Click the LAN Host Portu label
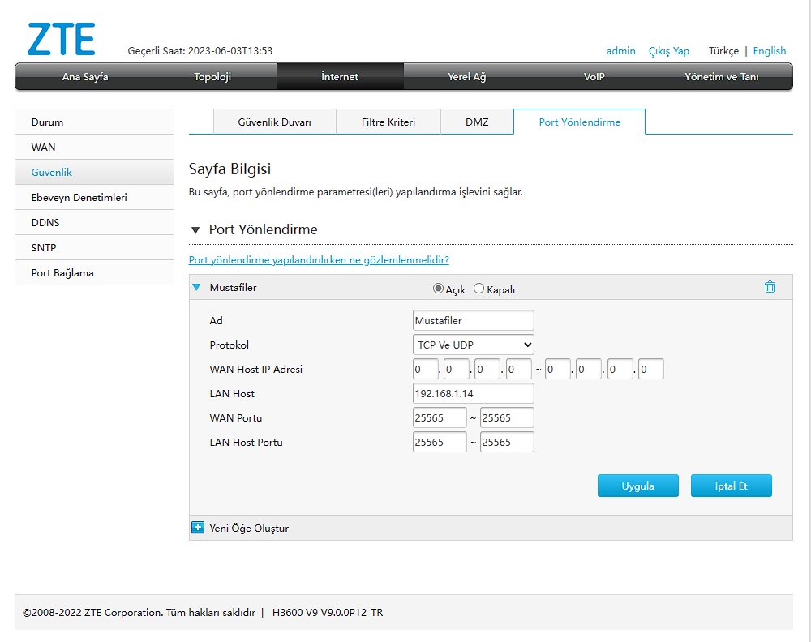 pyautogui.click(x=247, y=442)
